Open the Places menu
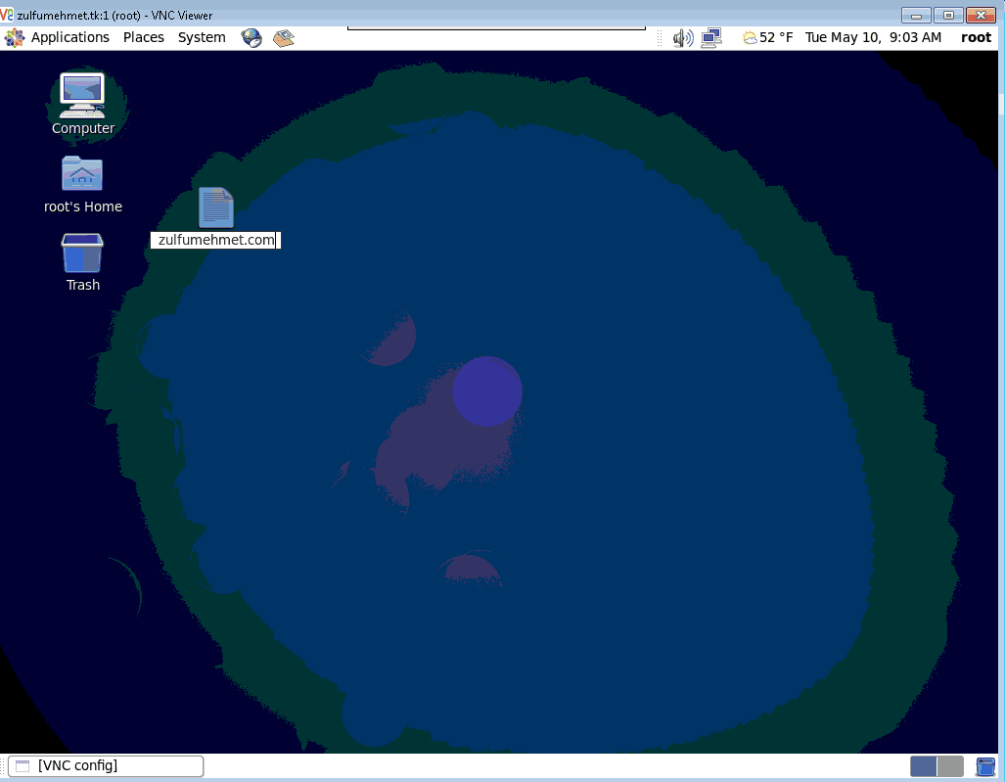Image resolution: width=1005 pixels, height=782 pixels. click(x=144, y=37)
